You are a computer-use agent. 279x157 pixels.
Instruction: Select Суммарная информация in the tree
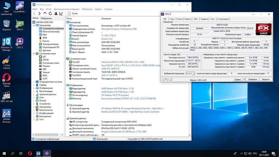[51, 28]
